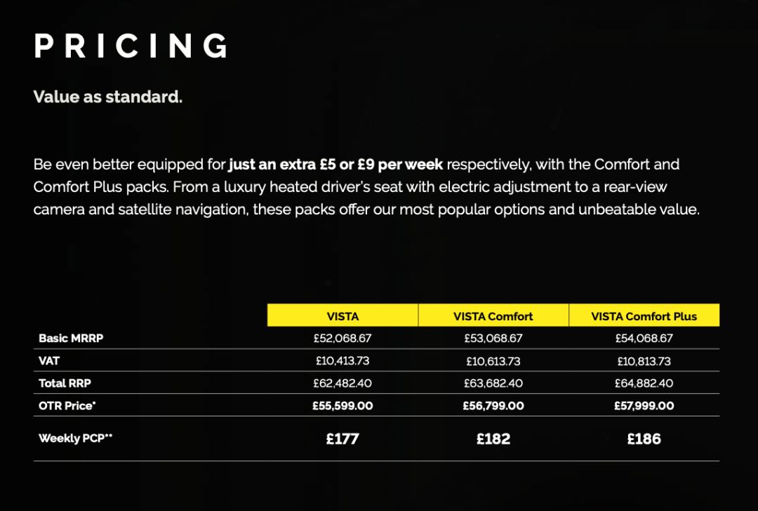Viewport: 758px width, 511px height.
Task: Click the Total RRP row label
Action: tap(65, 383)
